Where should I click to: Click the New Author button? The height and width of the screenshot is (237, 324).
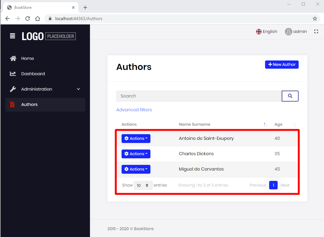[x=282, y=65]
